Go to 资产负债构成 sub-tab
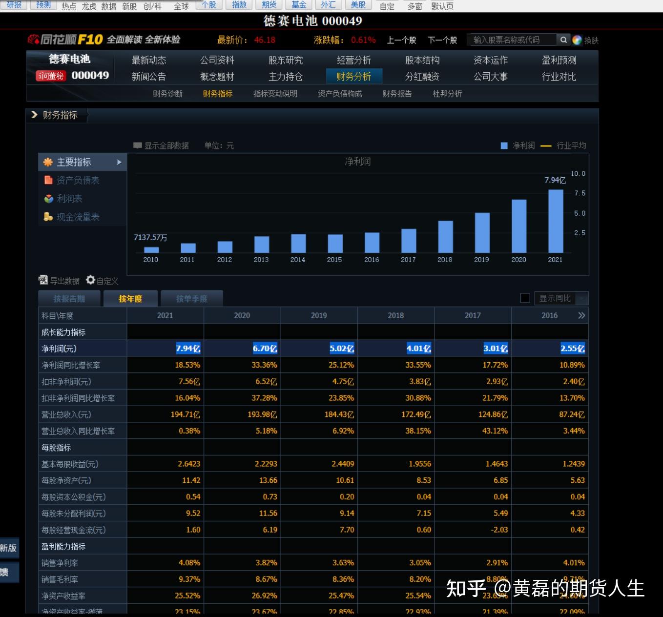 click(x=340, y=93)
